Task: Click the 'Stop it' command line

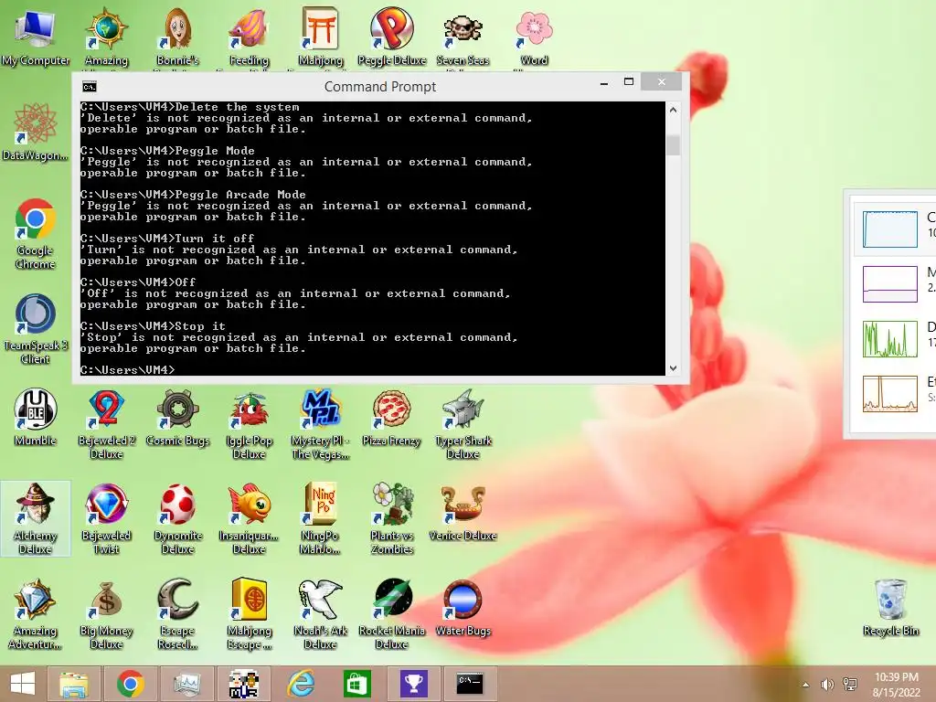Action: click(x=153, y=326)
